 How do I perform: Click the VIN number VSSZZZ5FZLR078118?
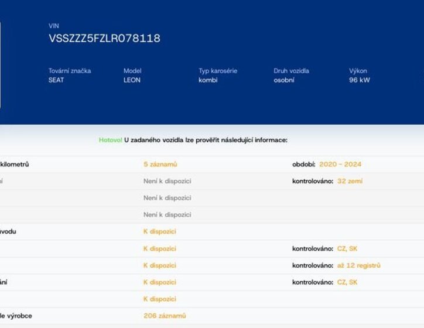tap(104, 39)
